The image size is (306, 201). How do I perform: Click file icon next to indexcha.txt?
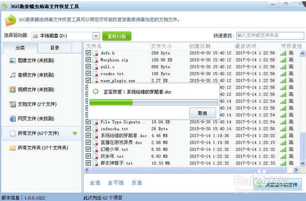click(x=95, y=129)
